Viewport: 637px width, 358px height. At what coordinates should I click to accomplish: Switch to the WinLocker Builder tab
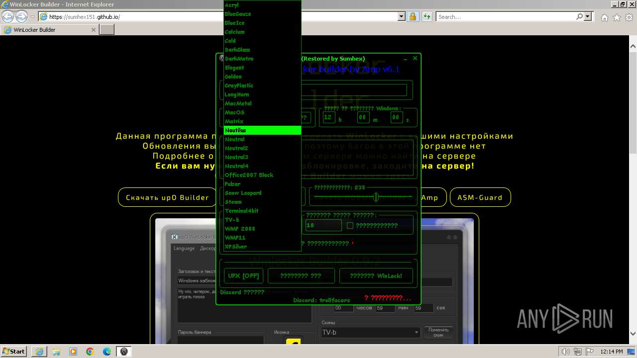(49, 30)
